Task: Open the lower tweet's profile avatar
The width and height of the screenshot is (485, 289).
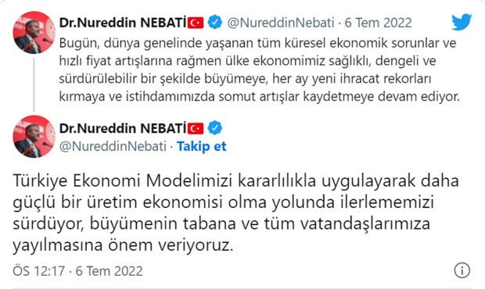Action: pos(34,137)
